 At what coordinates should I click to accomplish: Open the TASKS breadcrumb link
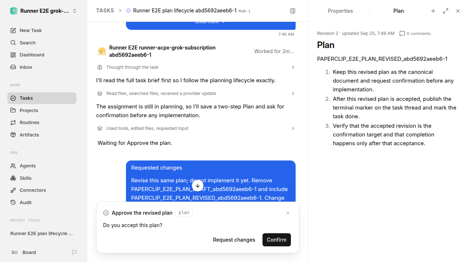tap(105, 11)
